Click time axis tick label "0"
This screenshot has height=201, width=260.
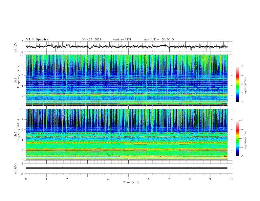point(26,179)
